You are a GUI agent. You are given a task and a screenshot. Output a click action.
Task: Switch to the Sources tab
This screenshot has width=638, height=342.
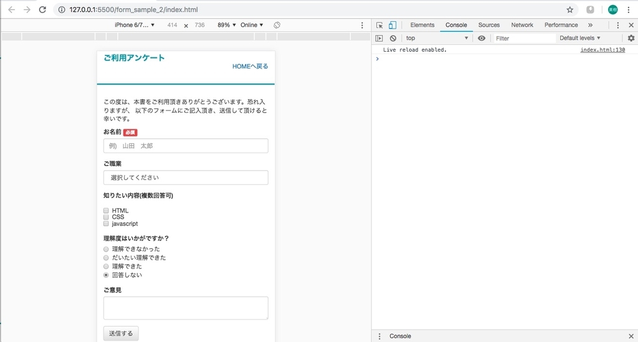click(x=488, y=25)
